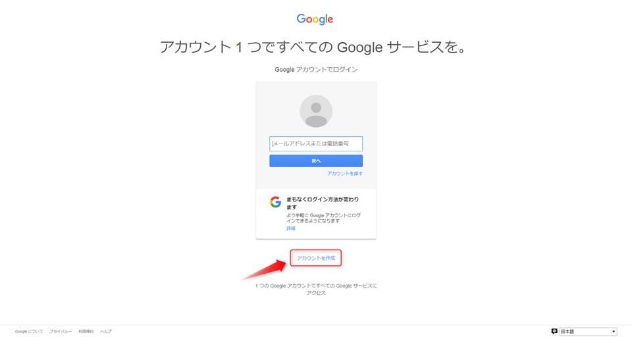Screen dimensions: 632x337
Task: Open 利用規約 footer link
Action: click(x=86, y=331)
